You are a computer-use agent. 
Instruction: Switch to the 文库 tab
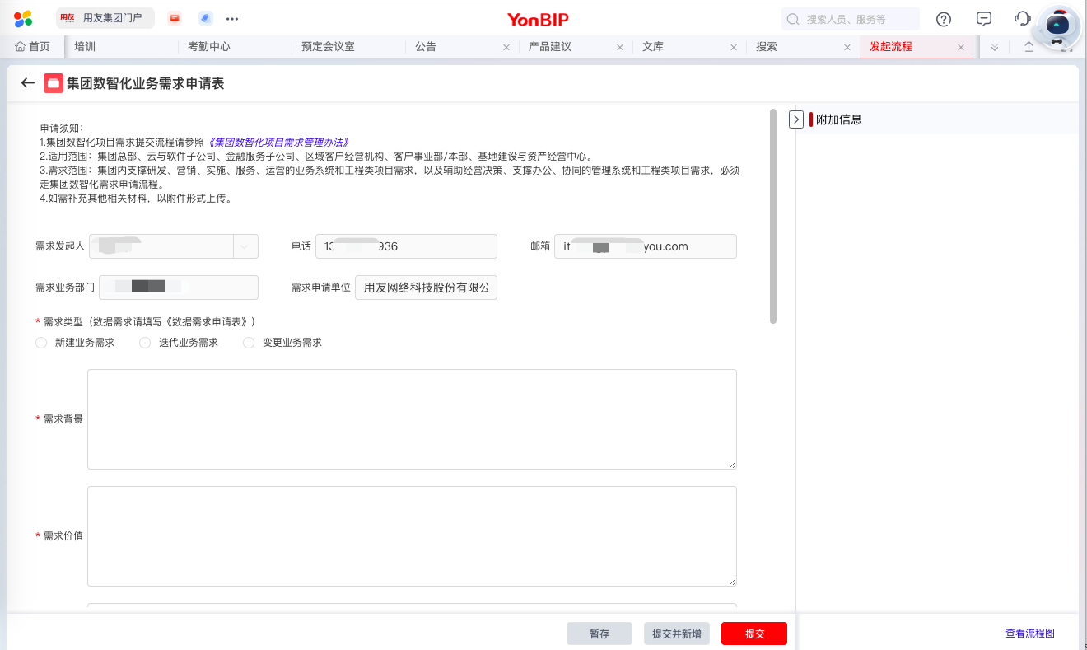click(653, 47)
